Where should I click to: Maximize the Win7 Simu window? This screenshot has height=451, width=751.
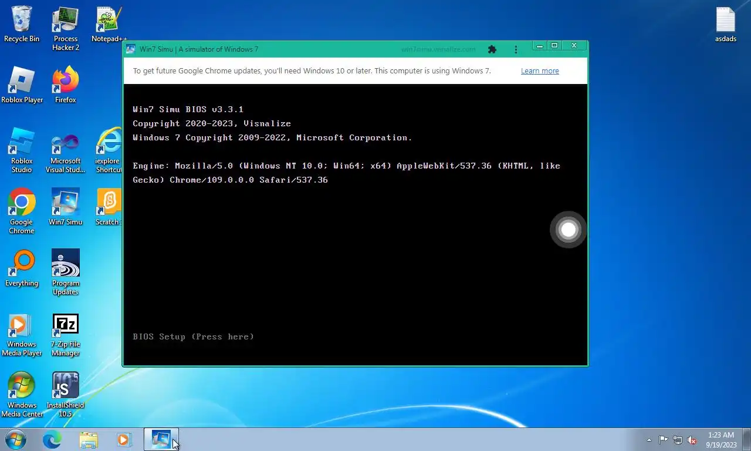554,46
